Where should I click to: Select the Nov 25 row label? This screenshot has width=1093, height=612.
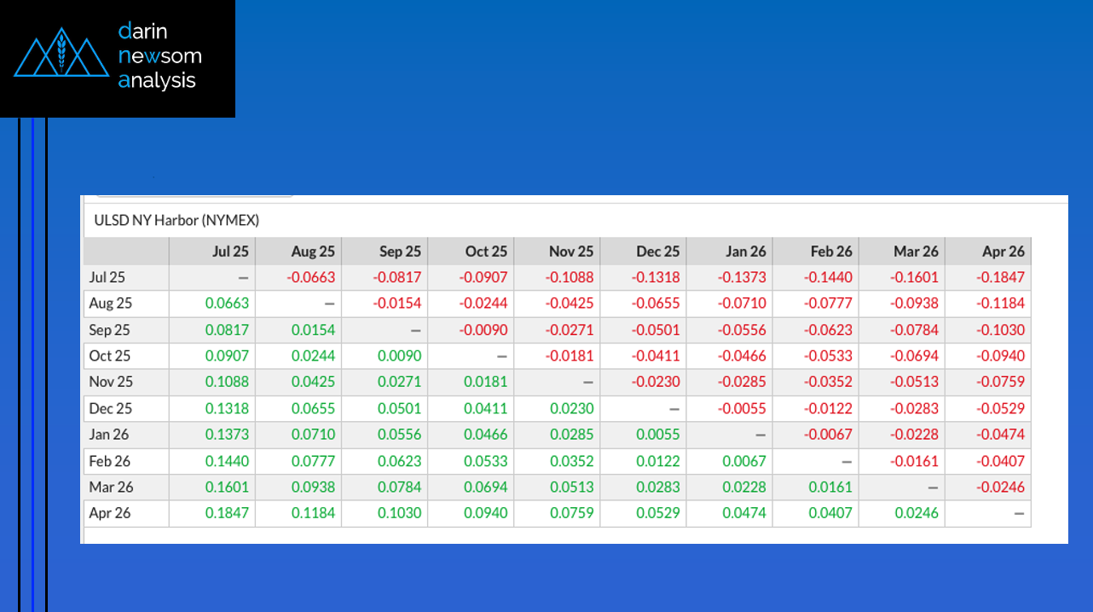pos(111,382)
